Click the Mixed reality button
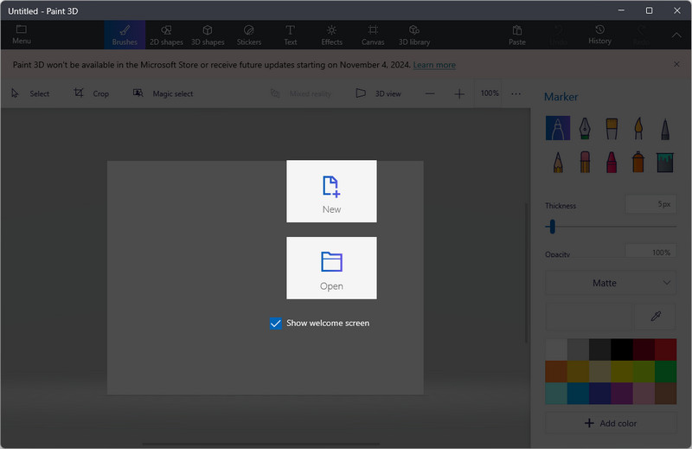692x449 pixels. point(300,93)
